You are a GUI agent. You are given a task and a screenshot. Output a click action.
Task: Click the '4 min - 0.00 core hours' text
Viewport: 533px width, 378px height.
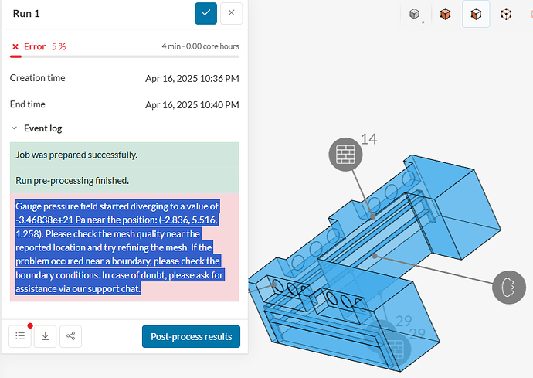[x=200, y=46]
